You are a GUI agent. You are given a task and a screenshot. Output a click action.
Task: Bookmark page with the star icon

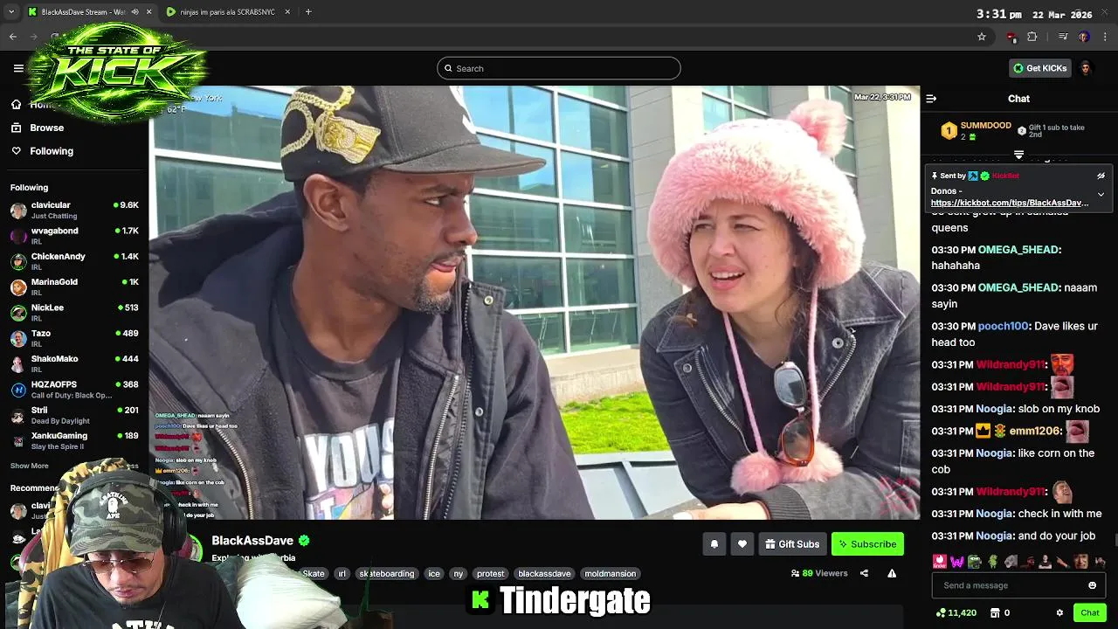pos(982,37)
